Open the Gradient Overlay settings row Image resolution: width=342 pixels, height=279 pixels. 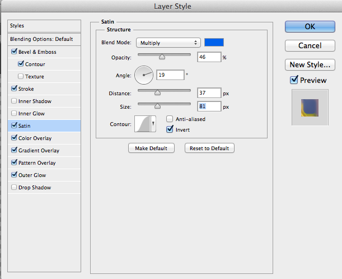click(44, 150)
